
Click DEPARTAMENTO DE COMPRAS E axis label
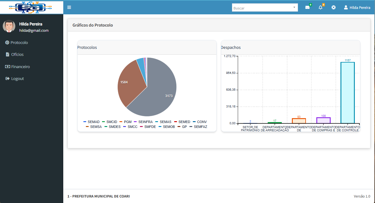point(323,129)
